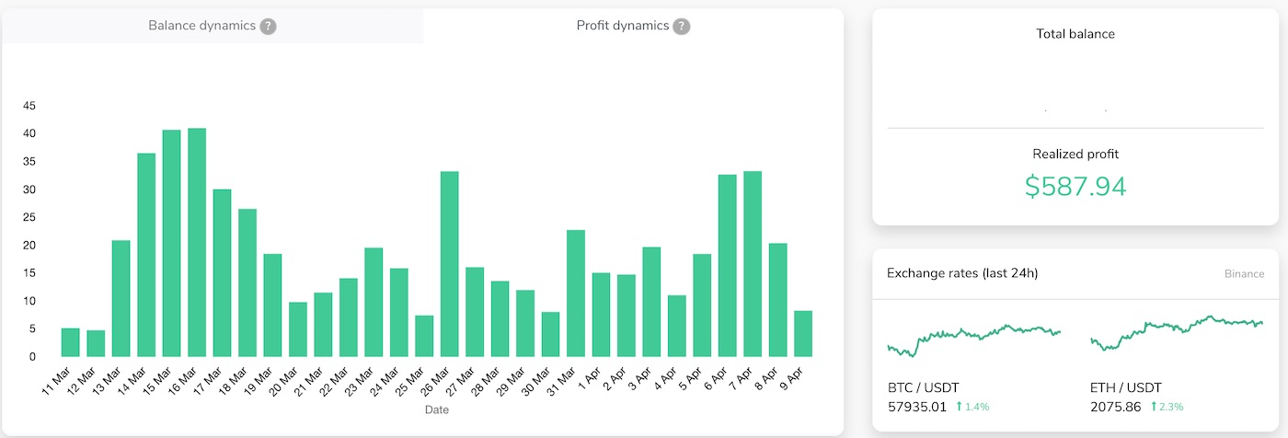Click the ETH / USDT pair label
Image resolution: width=1288 pixels, height=438 pixels.
click(x=1125, y=387)
